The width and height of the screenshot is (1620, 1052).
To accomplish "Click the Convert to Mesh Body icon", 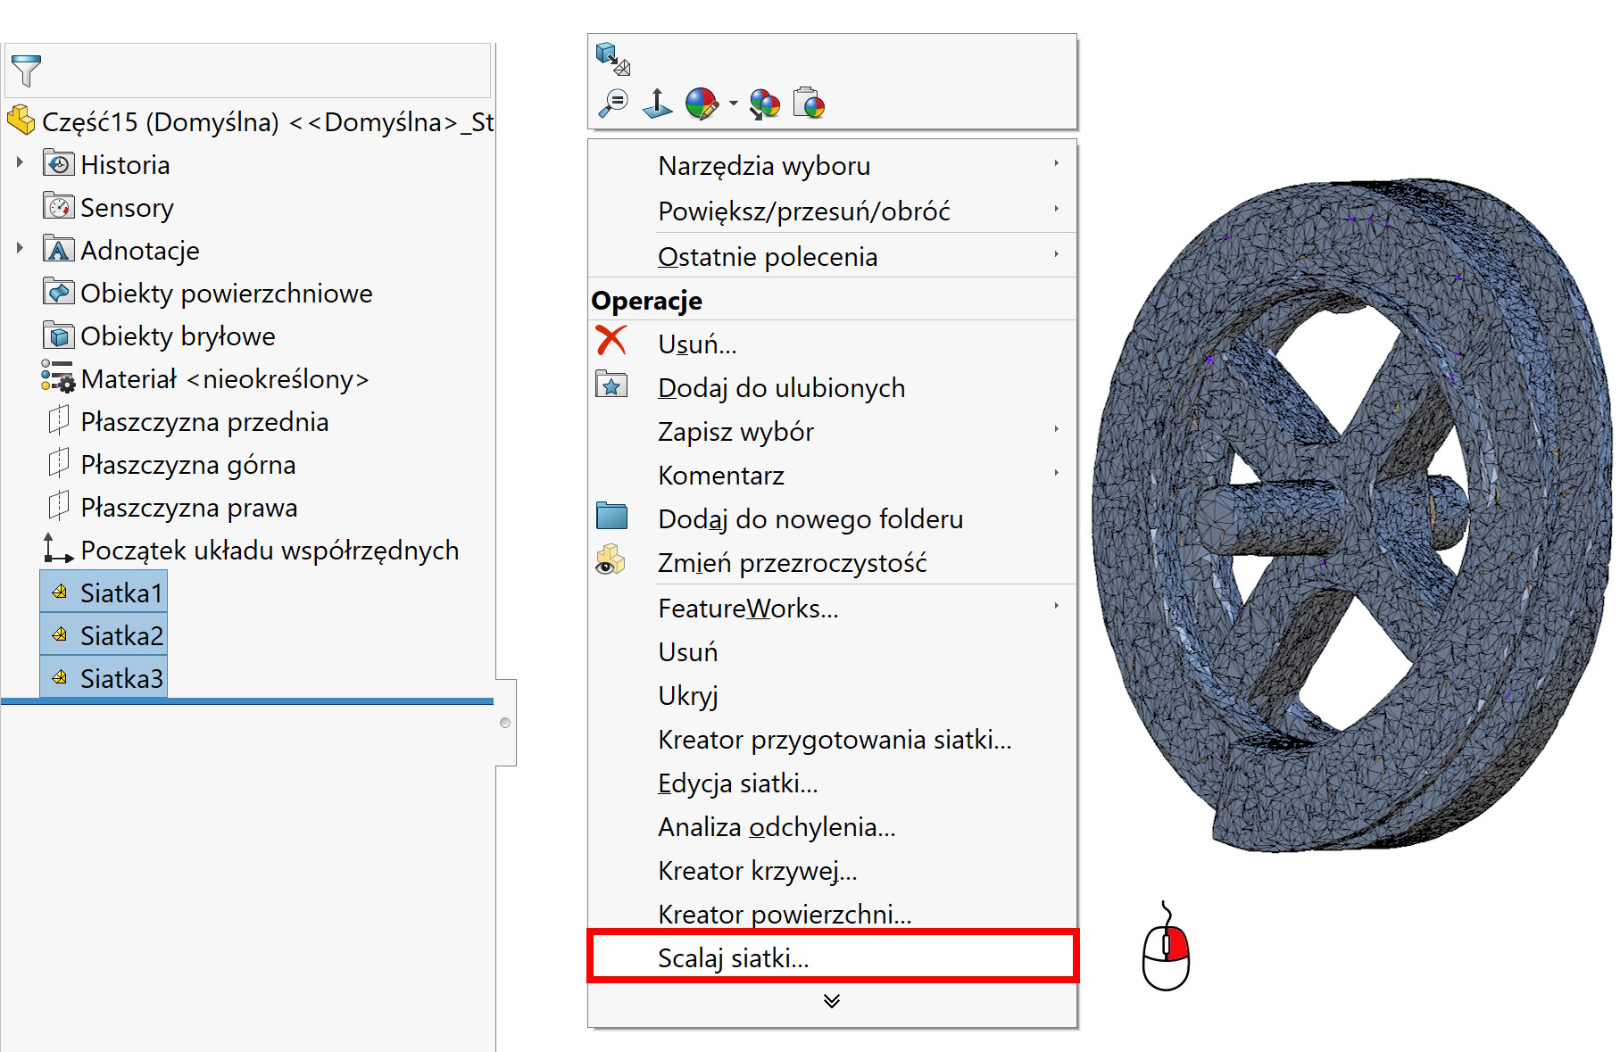I will (612, 59).
